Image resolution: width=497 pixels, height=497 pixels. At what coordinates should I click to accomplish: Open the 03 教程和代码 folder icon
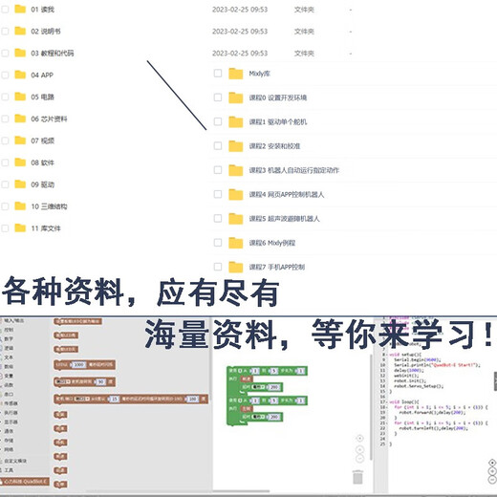20,53
